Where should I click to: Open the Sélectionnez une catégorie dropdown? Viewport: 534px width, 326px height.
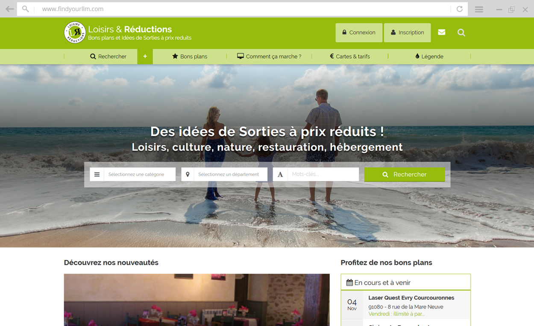tap(140, 174)
